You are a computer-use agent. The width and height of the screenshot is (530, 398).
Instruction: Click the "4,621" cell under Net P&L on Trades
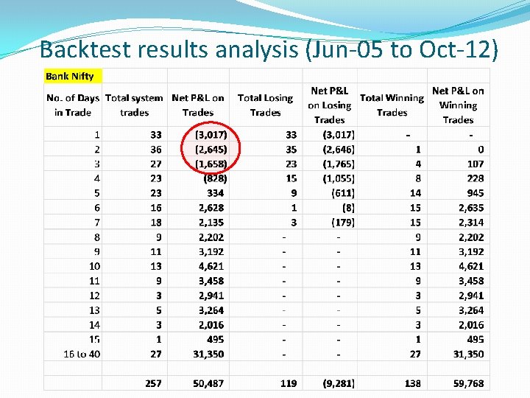click(211, 266)
